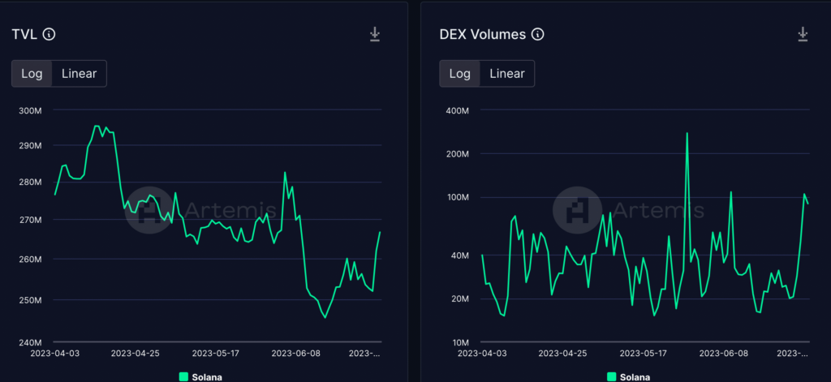Download the TVL chart data
This screenshot has width=831, height=382.
pyautogui.click(x=374, y=34)
